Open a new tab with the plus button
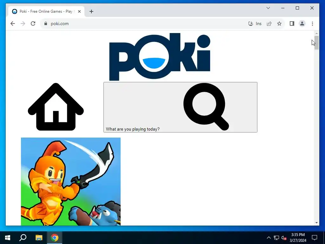The height and width of the screenshot is (244, 325). [91, 11]
